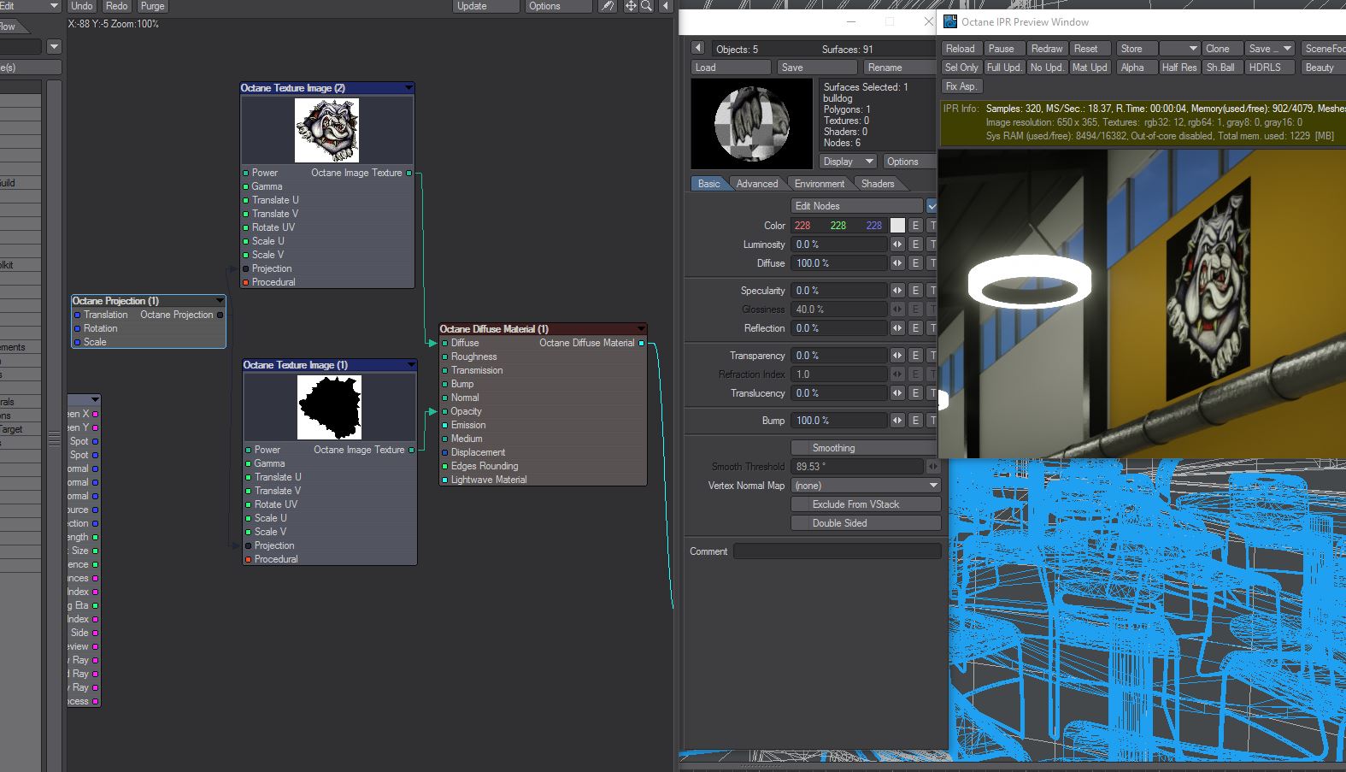
Task: Click the Update button in node editor
Action: (485, 6)
